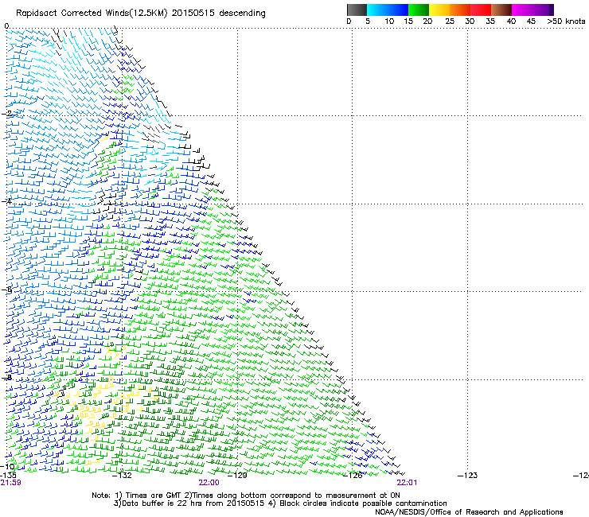This screenshot has height=517, width=589.
Task: Select the dark purple 45-50 knots legend swatch
Action: coord(543,10)
